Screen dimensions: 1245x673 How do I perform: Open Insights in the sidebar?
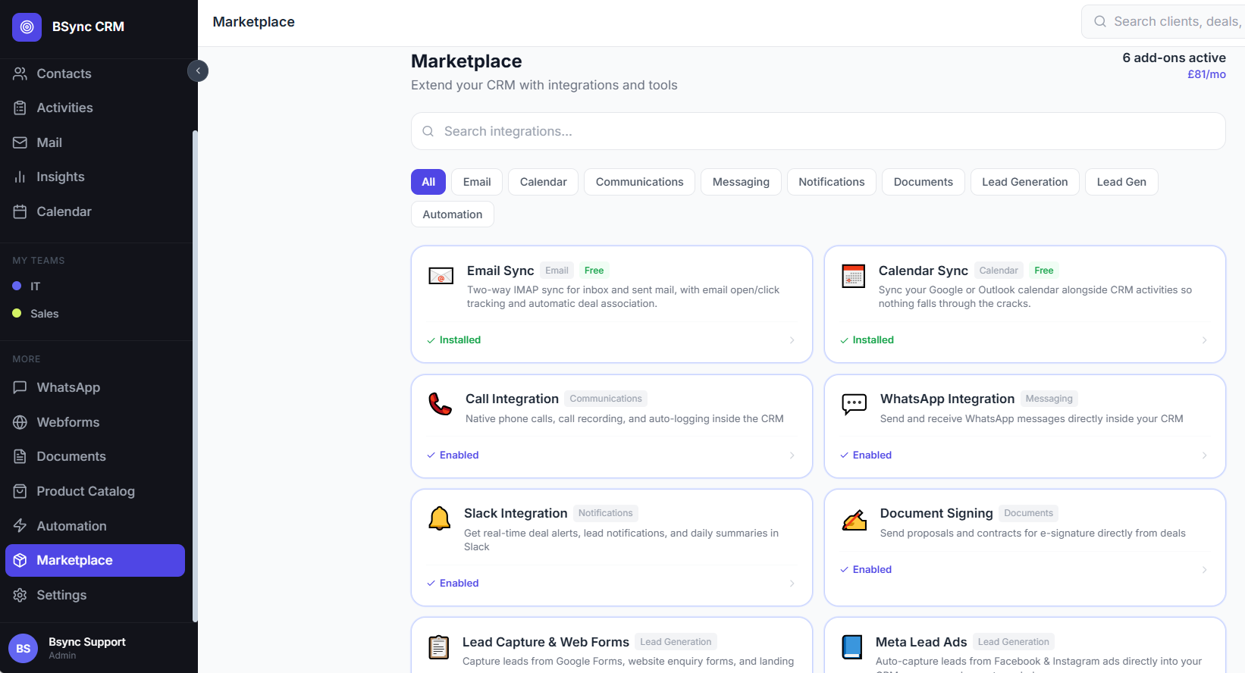[96, 177]
